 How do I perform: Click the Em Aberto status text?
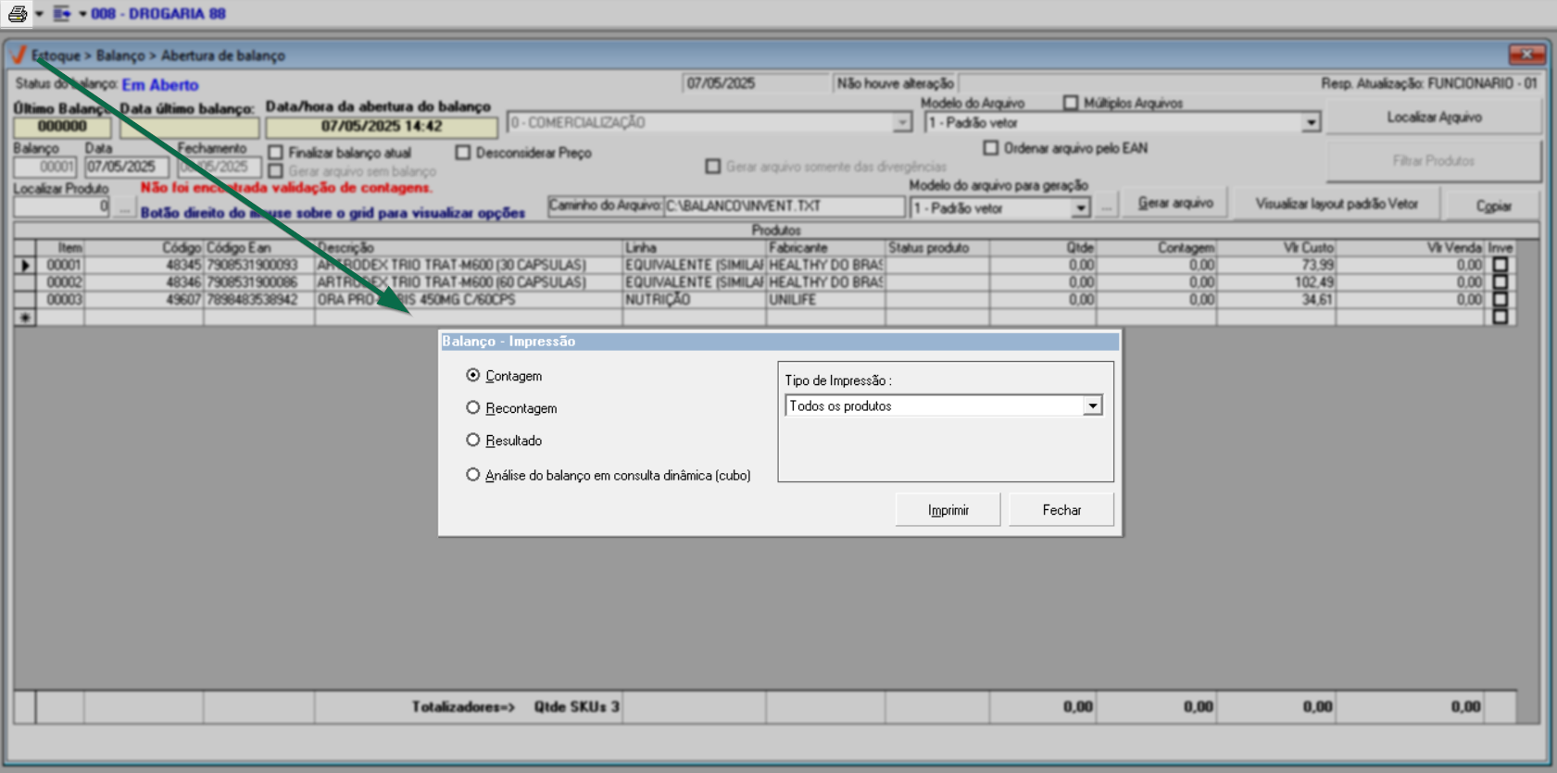coord(160,84)
